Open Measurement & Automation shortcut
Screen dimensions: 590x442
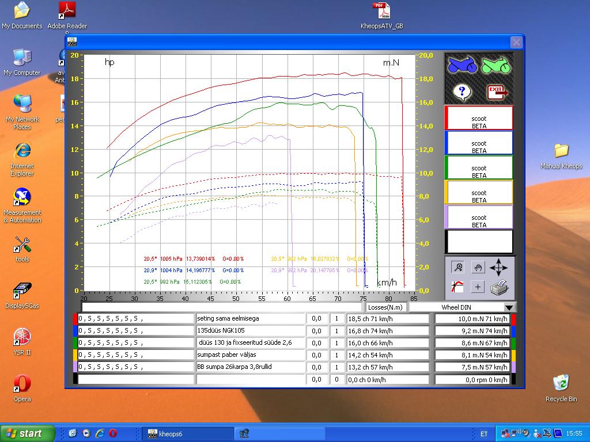[x=22, y=205]
